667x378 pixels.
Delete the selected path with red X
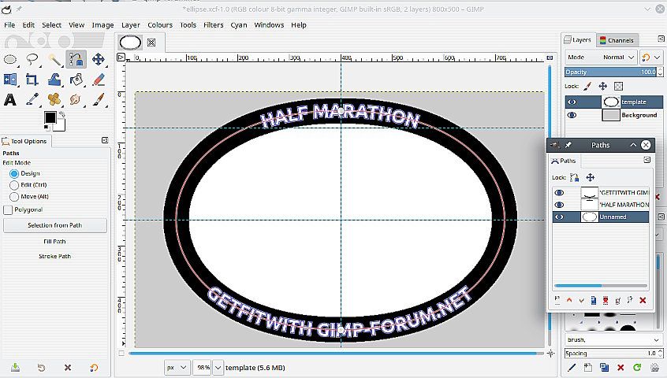pos(643,300)
